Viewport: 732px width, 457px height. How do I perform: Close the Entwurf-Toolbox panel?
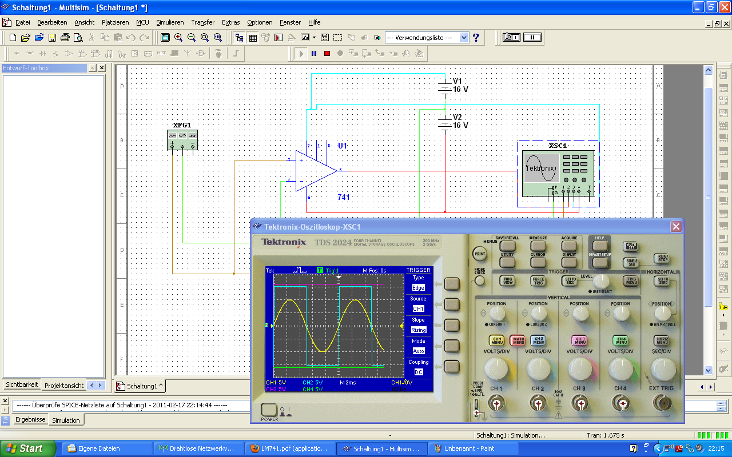click(101, 68)
